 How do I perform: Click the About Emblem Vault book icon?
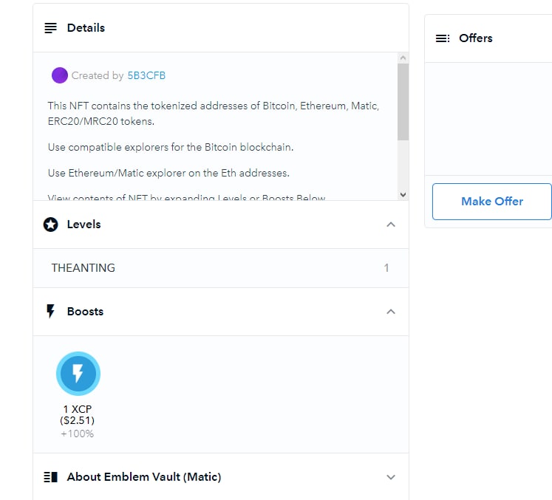(51, 477)
